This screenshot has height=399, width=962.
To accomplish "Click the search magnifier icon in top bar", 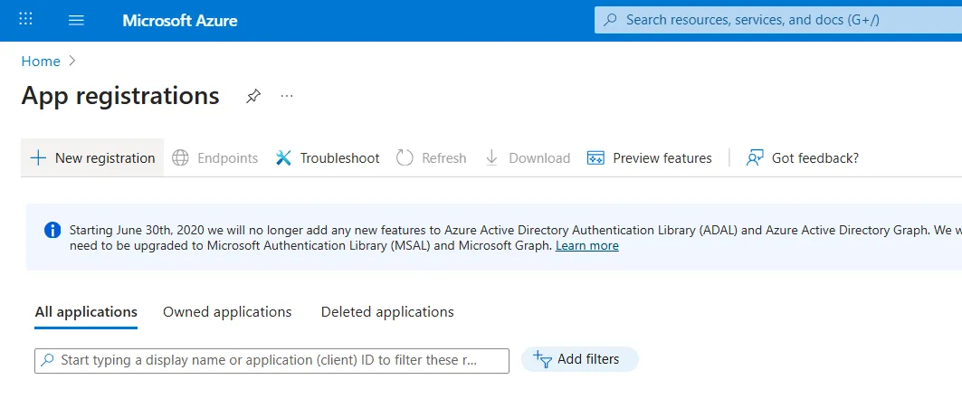I will click(610, 20).
